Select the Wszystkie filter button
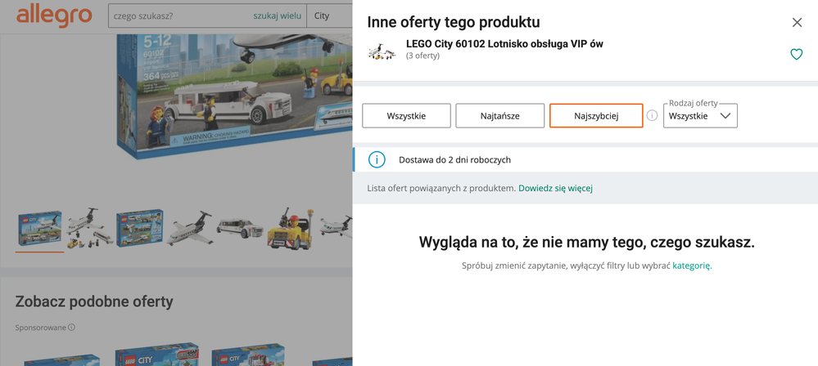 pyautogui.click(x=406, y=115)
